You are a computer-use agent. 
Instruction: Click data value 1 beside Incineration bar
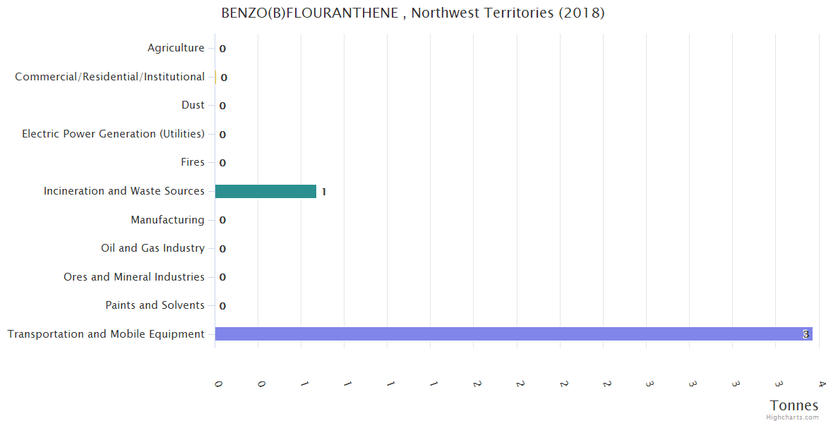[323, 192]
